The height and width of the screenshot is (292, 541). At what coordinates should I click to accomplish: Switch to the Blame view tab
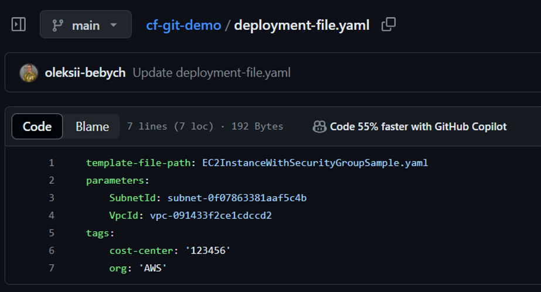pos(92,126)
